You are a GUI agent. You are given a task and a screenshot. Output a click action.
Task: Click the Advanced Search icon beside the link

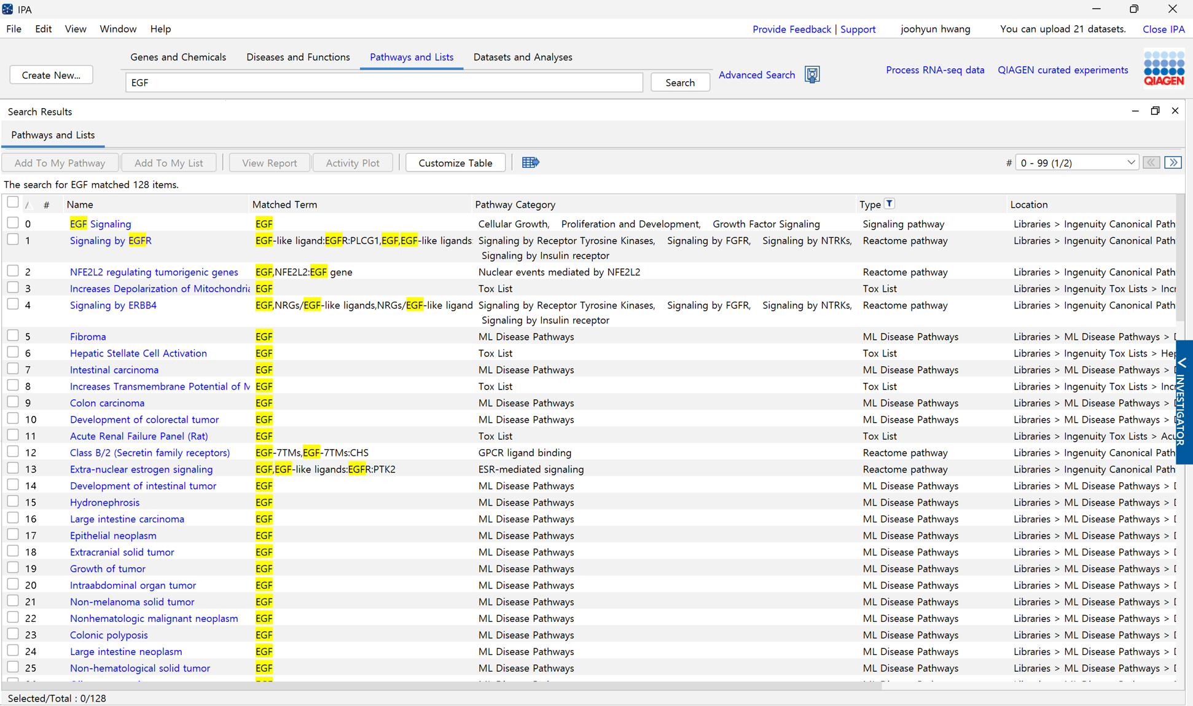(x=812, y=75)
